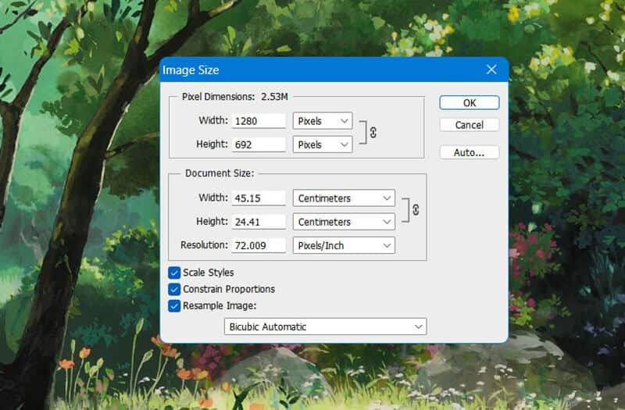Open the pixel Height units dropdown
Image resolution: width=625 pixels, height=410 pixels.
pyautogui.click(x=323, y=144)
